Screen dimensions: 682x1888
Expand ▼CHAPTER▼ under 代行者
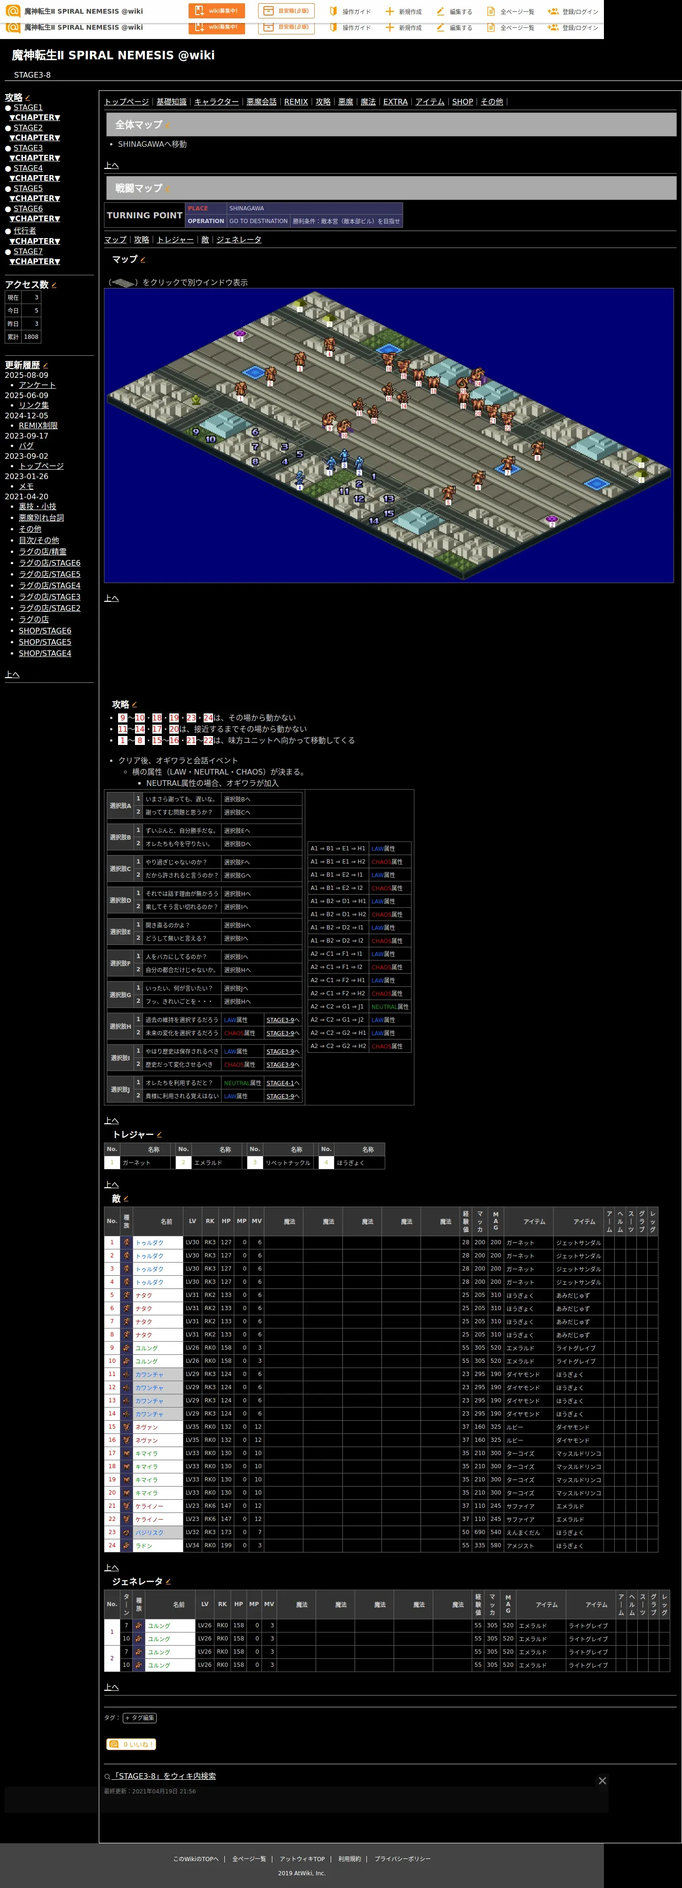click(35, 241)
